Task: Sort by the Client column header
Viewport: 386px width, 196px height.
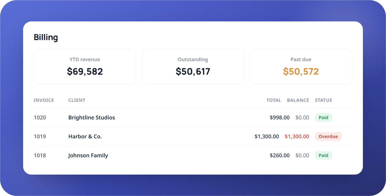Action: (x=77, y=100)
